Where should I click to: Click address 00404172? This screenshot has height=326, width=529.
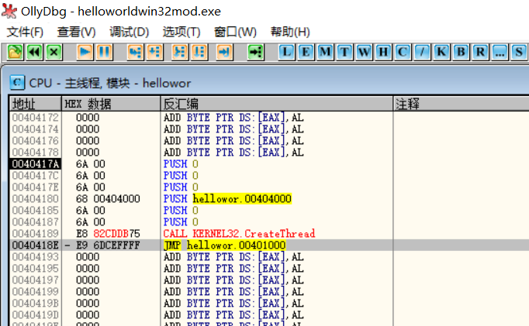pos(36,118)
